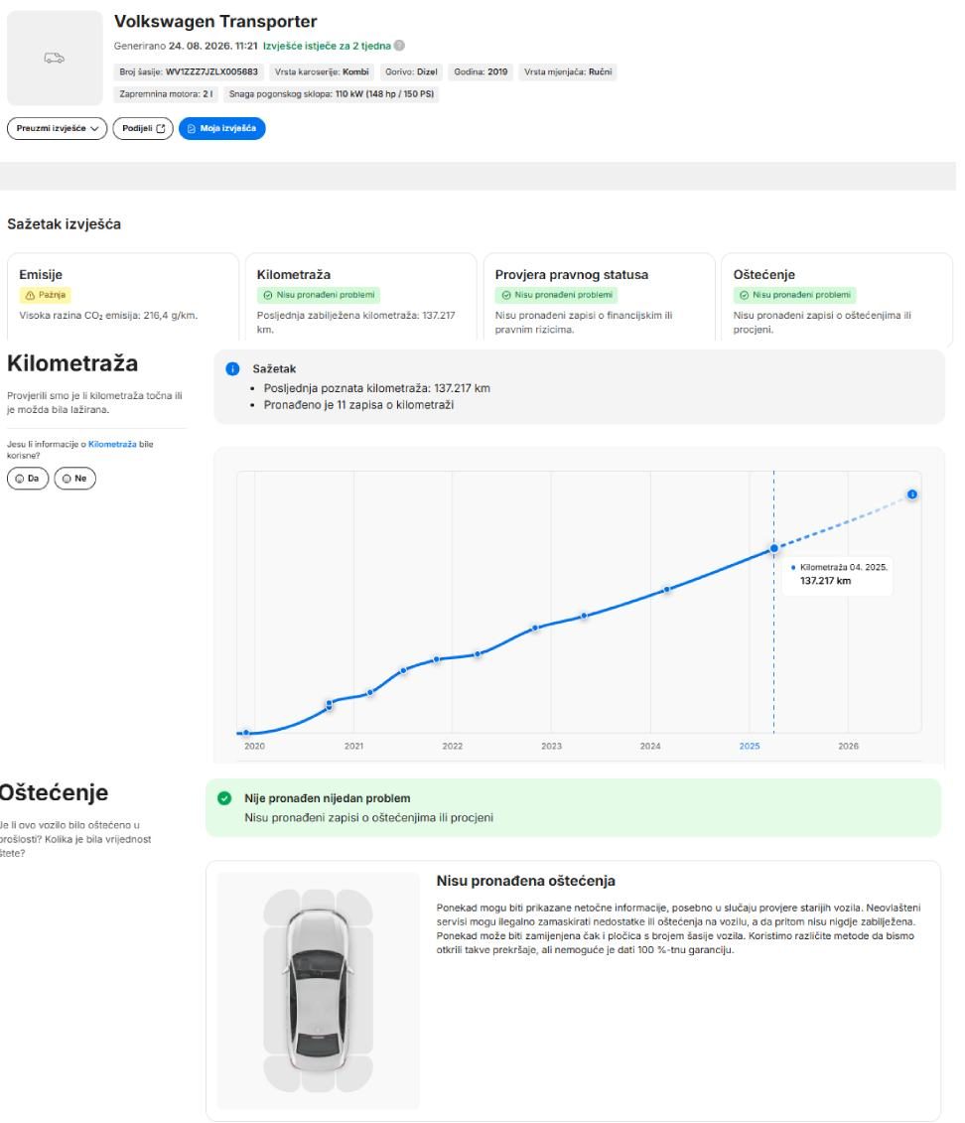Click the green status badge in Oštećenje card
Viewport: 965px width, 1123px height.
794,295
